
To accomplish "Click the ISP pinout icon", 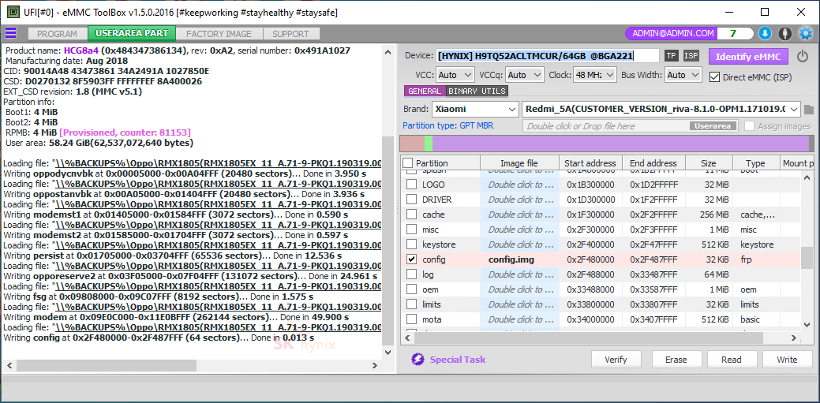I will point(691,56).
